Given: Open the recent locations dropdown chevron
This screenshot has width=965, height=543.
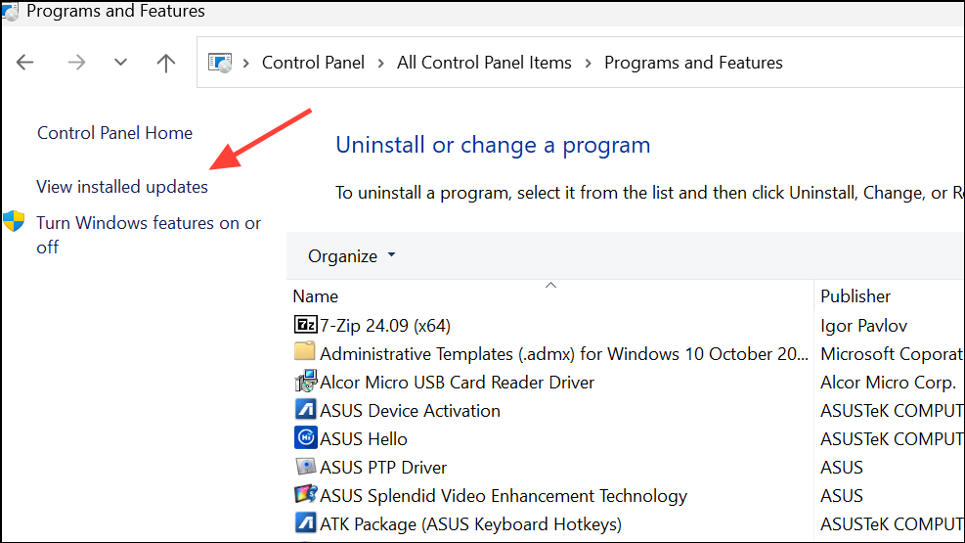Looking at the screenshot, I should pyautogui.click(x=120, y=63).
